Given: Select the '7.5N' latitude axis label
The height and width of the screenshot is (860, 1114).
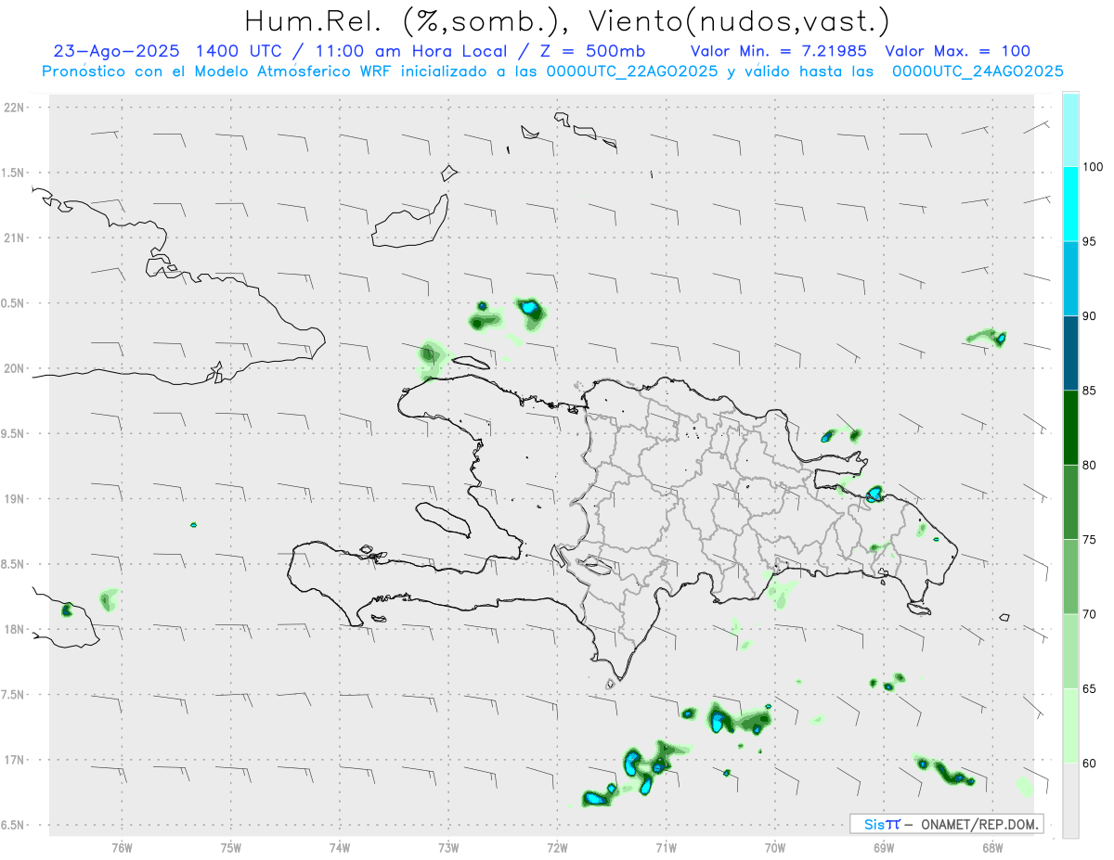Looking at the screenshot, I should [x=13, y=695].
